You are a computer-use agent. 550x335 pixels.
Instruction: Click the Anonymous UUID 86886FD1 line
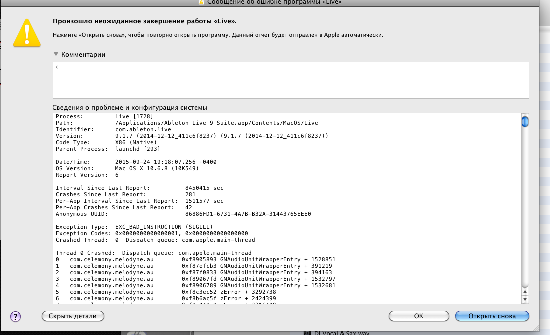point(183,214)
